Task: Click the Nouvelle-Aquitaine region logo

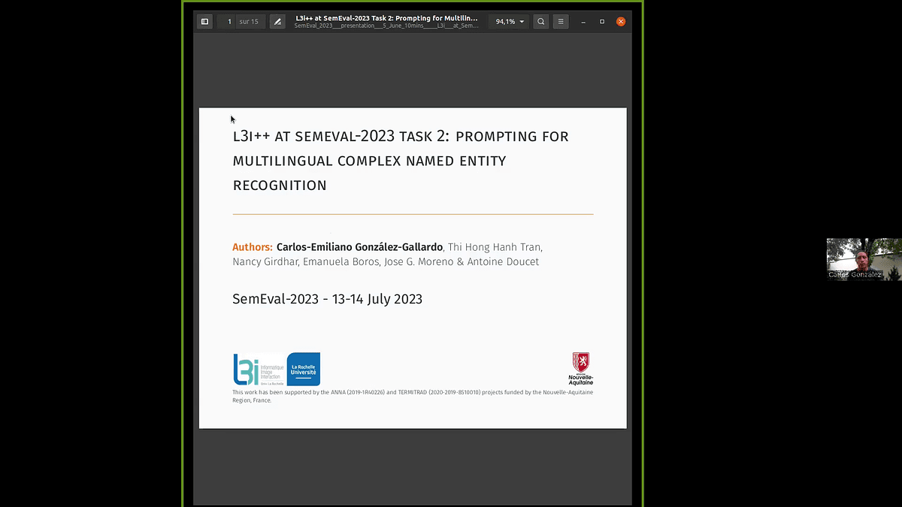Action: tap(580, 368)
